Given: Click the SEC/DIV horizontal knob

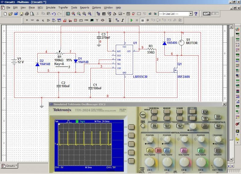Looking at the screenshot, I should [x=218, y=162].
